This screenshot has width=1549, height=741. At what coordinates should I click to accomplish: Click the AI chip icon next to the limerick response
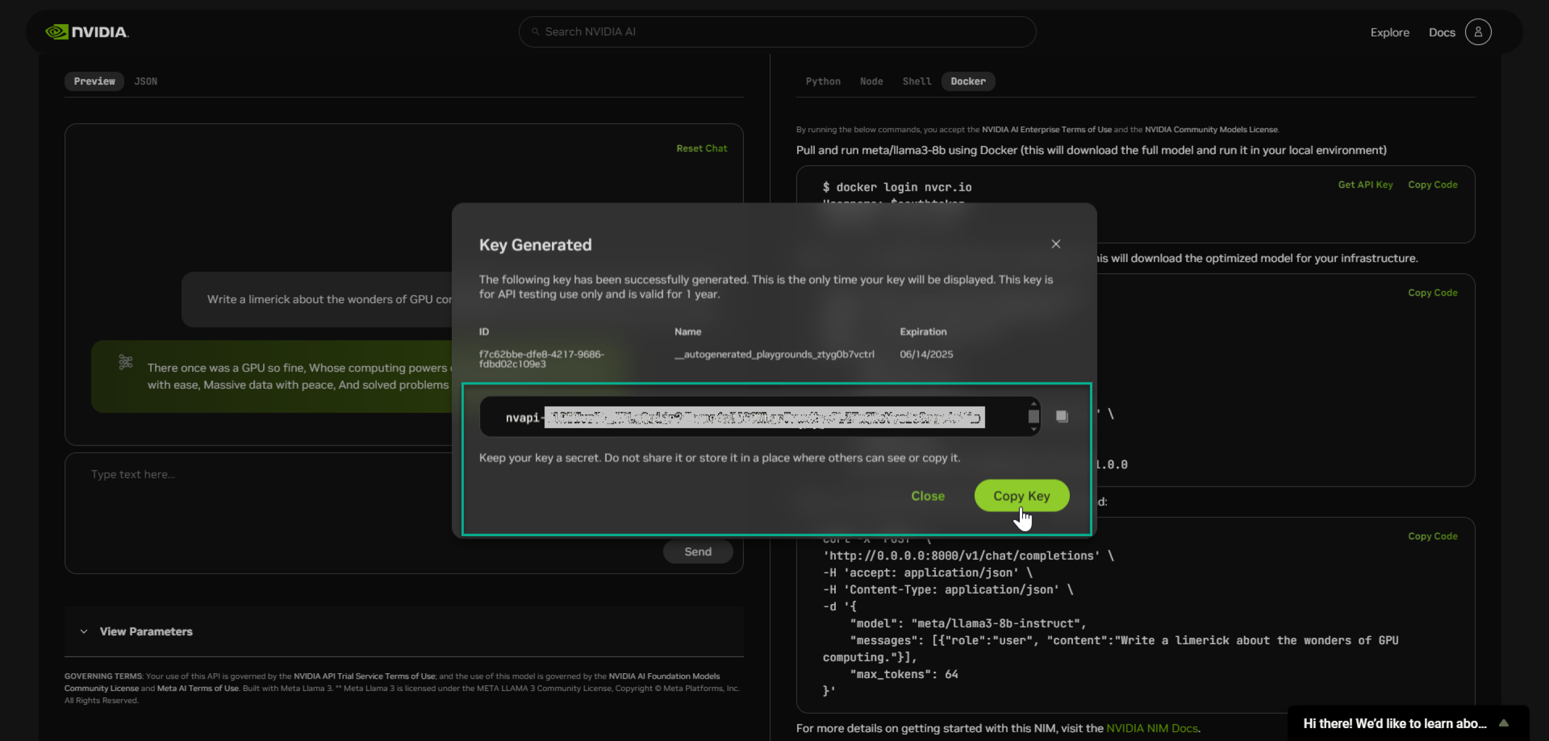(x=125, y=362)
